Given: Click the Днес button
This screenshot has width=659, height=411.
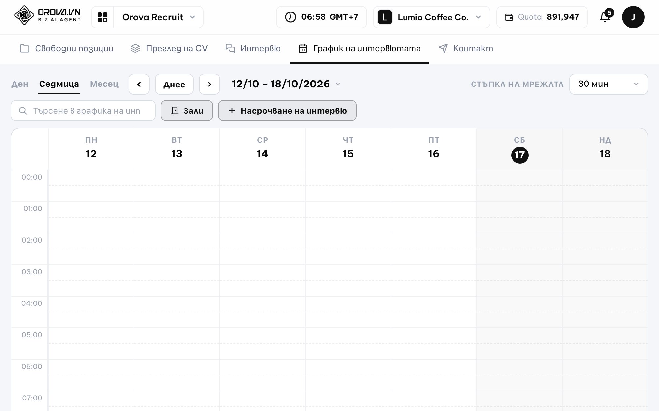Looking at the screenshot, I should 174,84.
